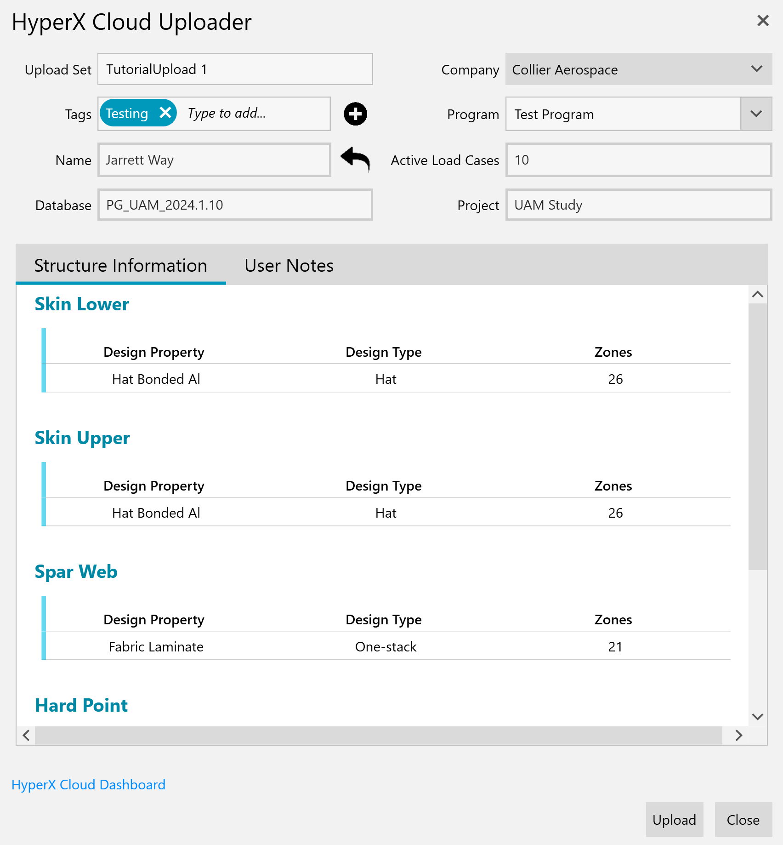Click the Zones value 26 under Skin Lower
The width and height of the screenshot is (783, 845).
click(x=615, y=379)
